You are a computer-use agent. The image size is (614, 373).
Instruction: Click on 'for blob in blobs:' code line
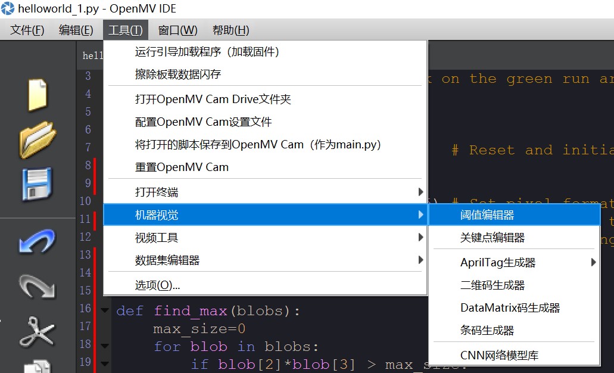(x=236, y=347)
